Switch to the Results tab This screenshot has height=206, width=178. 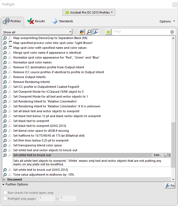pyautogui.click(x=36, y=21)
